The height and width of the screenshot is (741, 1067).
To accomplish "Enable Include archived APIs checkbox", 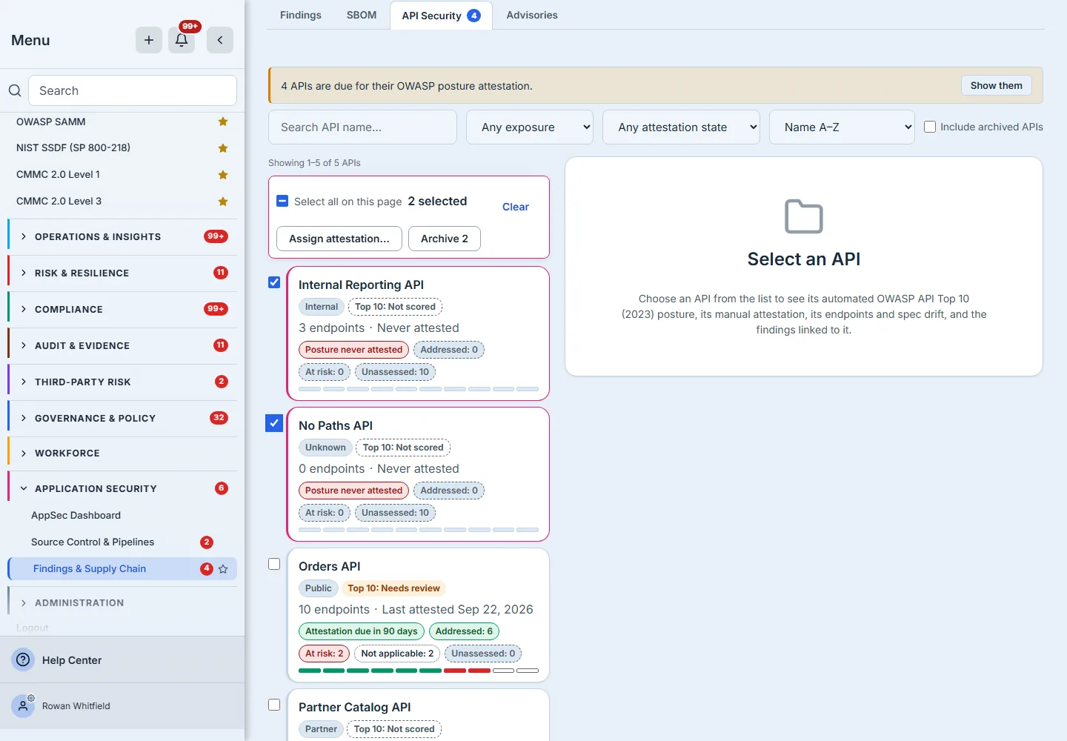I will coord(930,127).
